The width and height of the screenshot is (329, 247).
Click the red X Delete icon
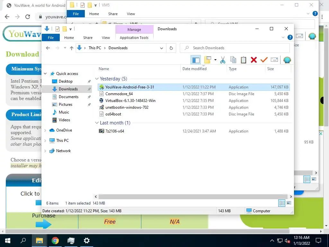pyautogui.click(x=254, y=60)
